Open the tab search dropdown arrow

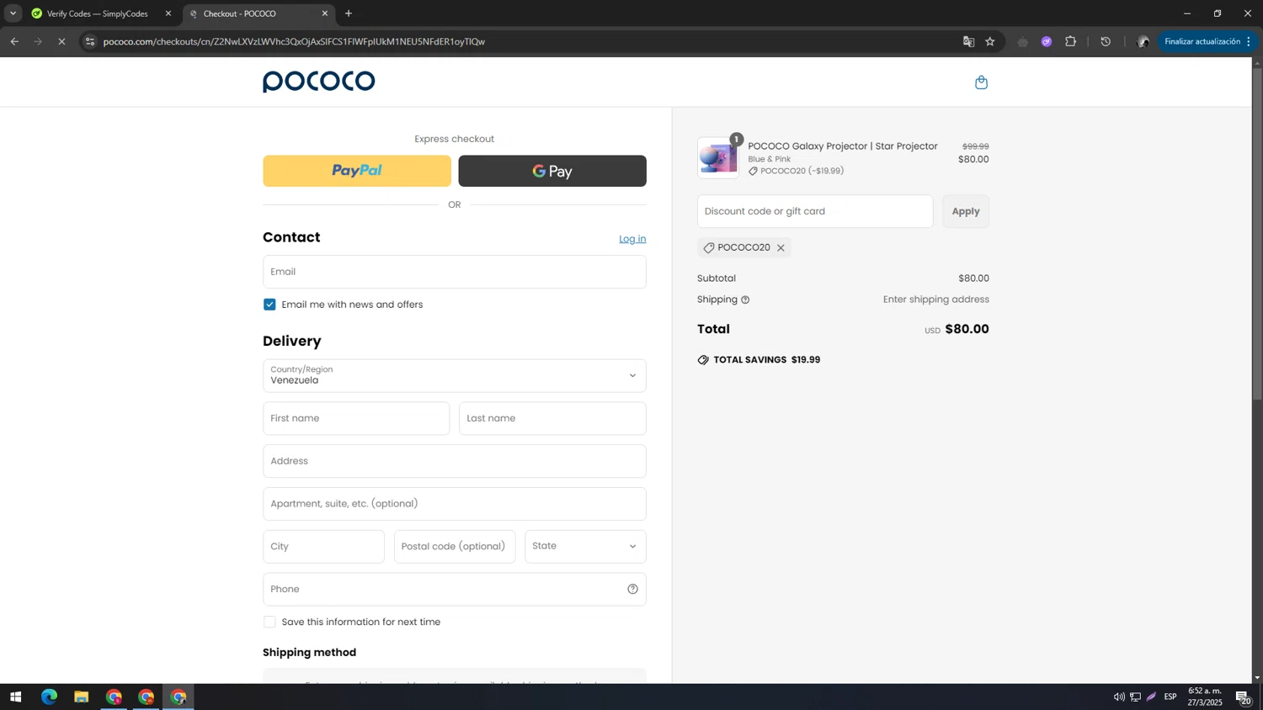13,13
